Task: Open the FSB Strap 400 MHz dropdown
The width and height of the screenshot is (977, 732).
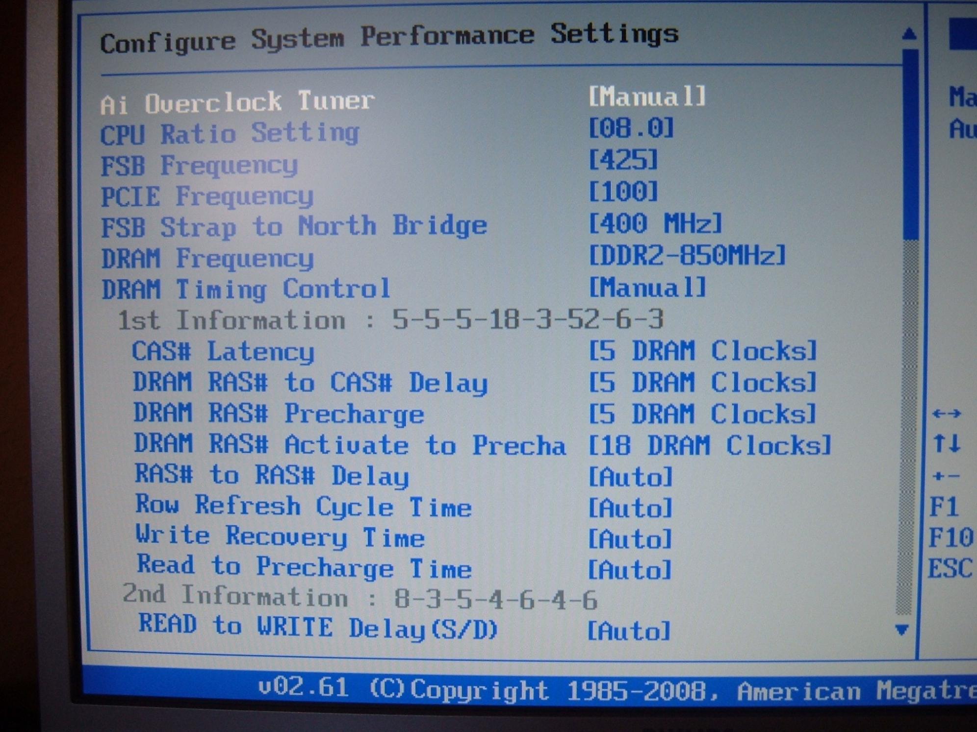Action: (x=655, y=224)
